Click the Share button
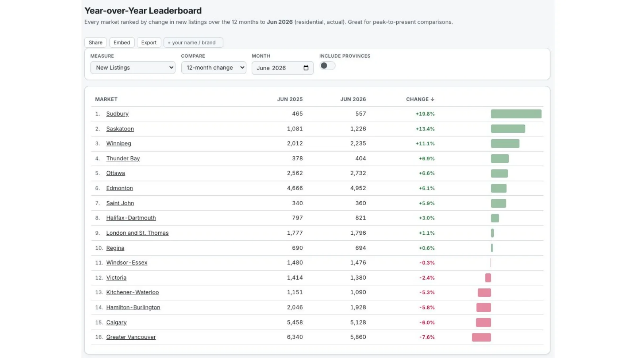The image size is (636, 358). coord(95,43)
